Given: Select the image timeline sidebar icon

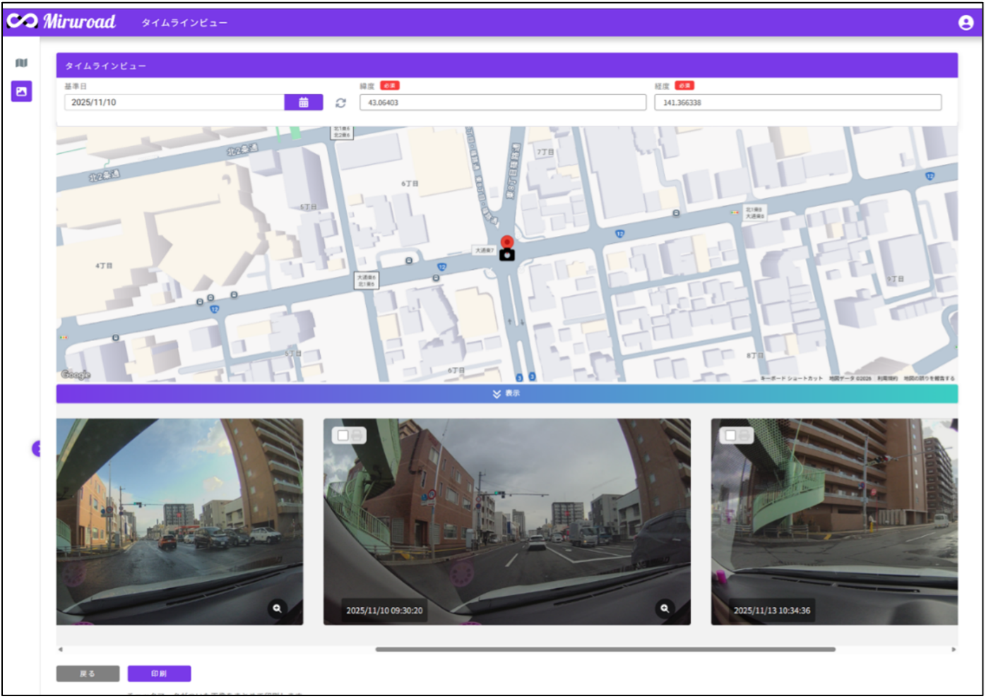Looking at the screenshot, I should [21, 91].
